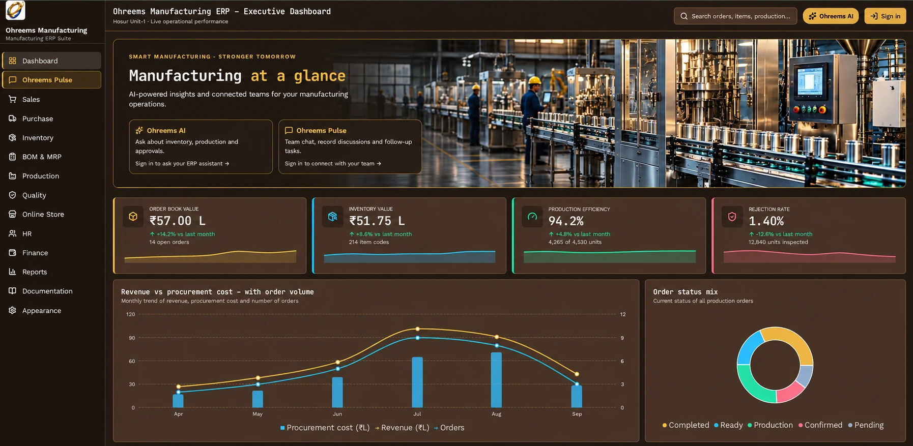The height and width of the screenshot is (446, 913).
Task: Click the Online Store shop icon
Action: tap(13, 214)
